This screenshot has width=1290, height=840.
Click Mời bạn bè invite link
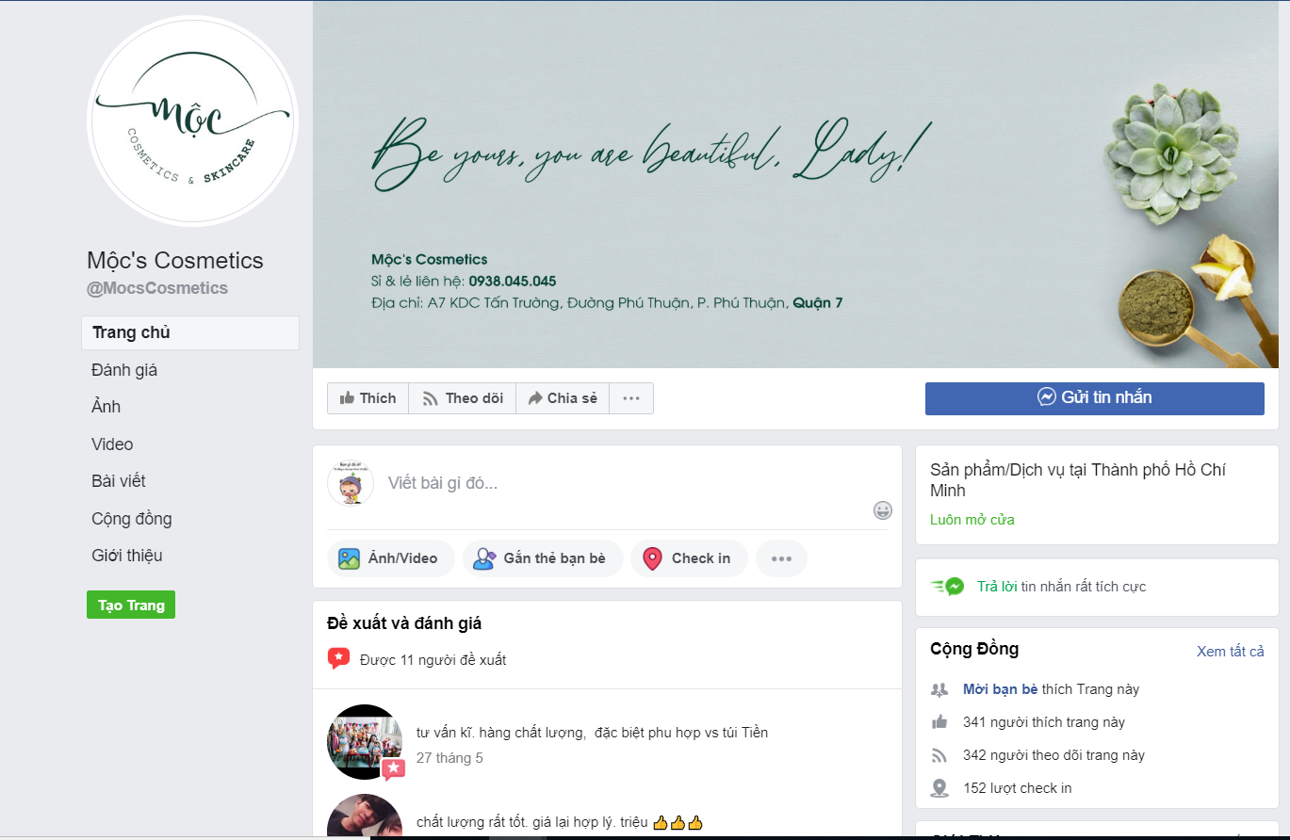[1001, 689]
